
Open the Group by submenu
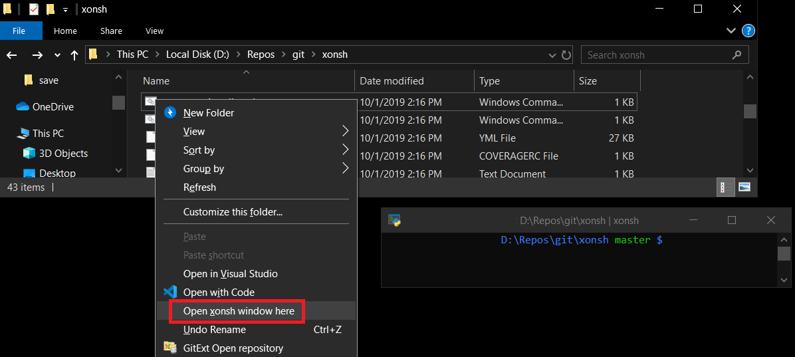[256, 168]
